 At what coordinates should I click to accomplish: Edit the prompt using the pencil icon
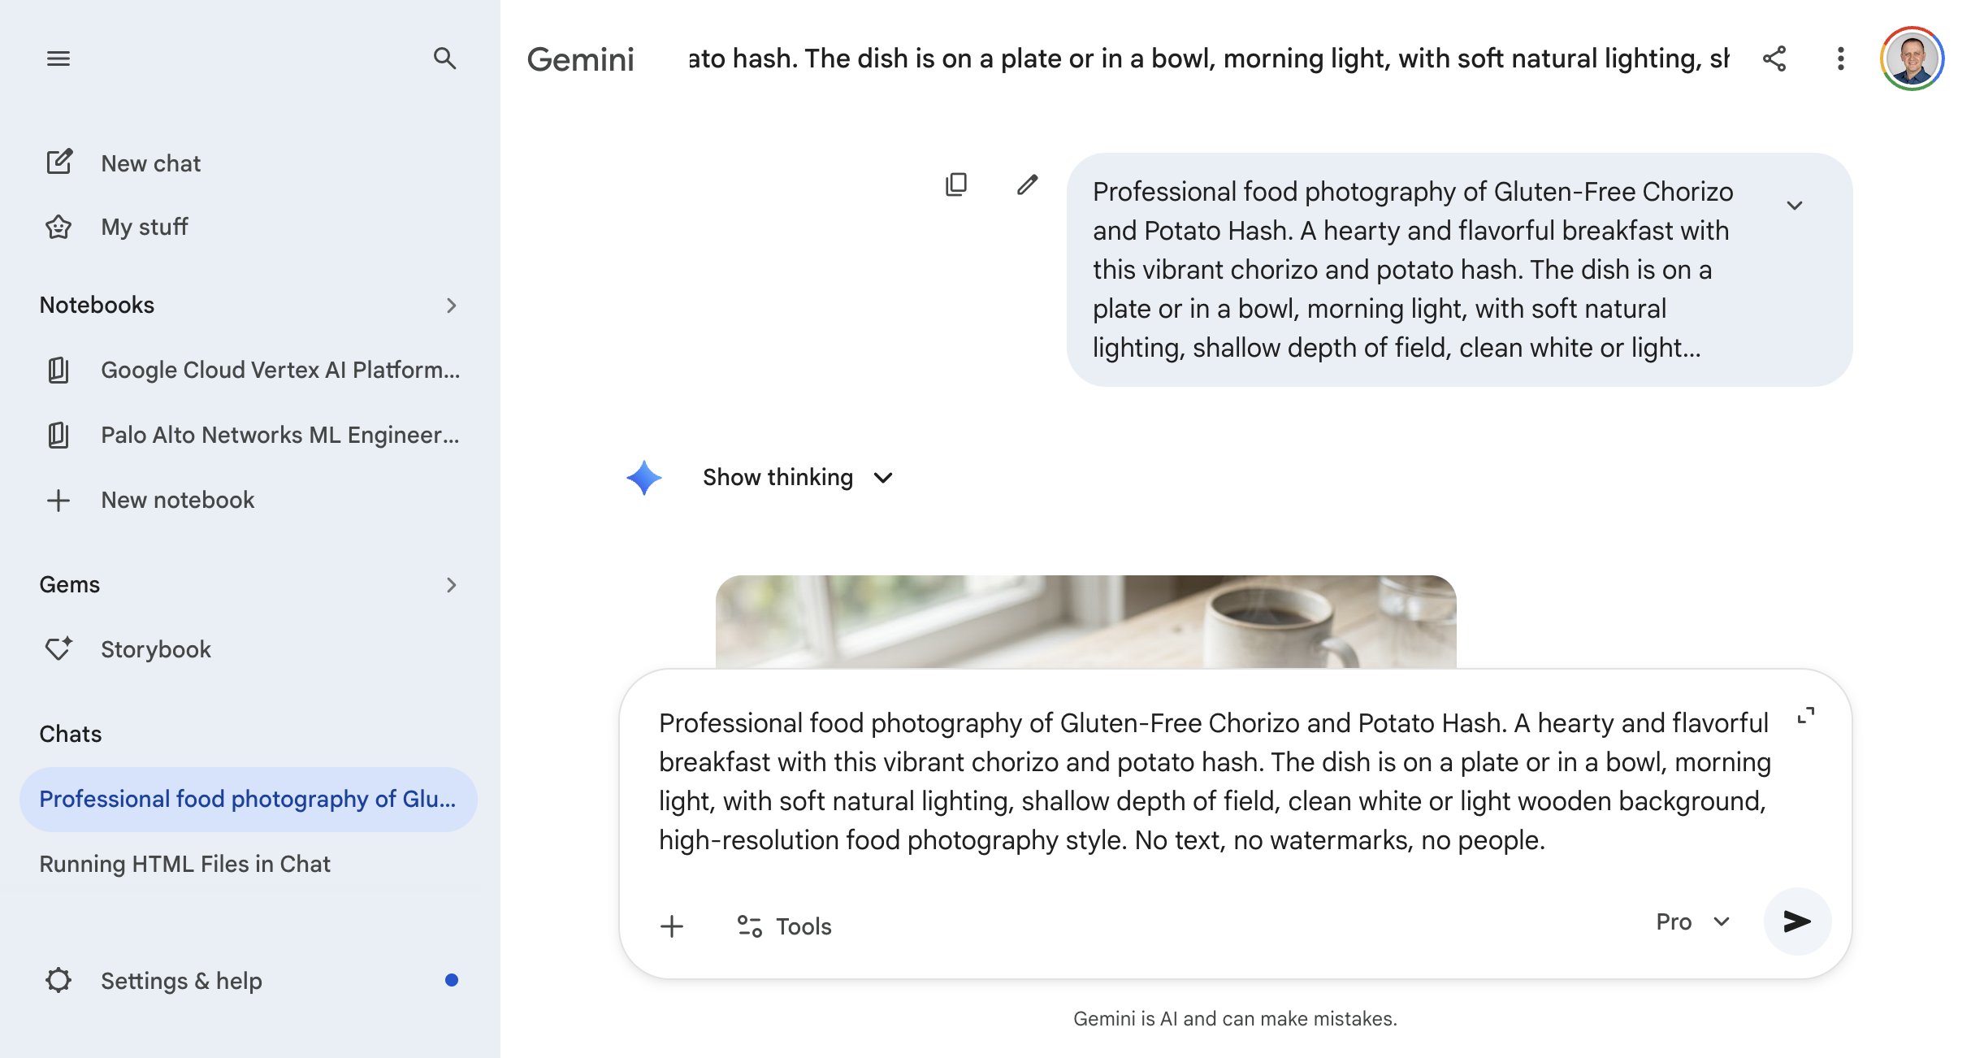[x=1028, y=184]
